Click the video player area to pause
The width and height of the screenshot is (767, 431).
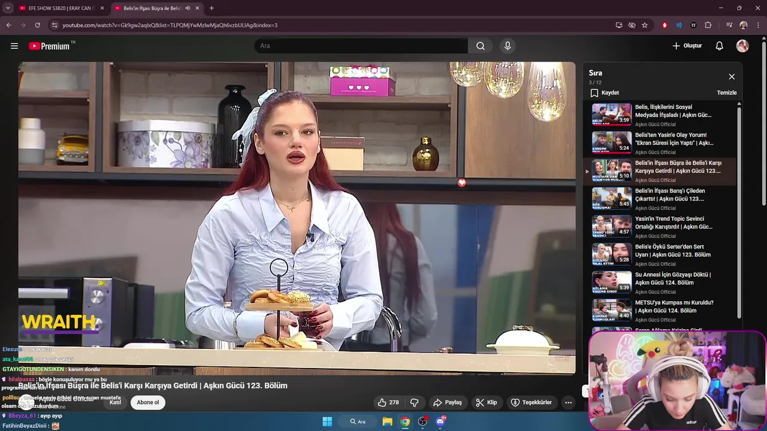point(297,218)
